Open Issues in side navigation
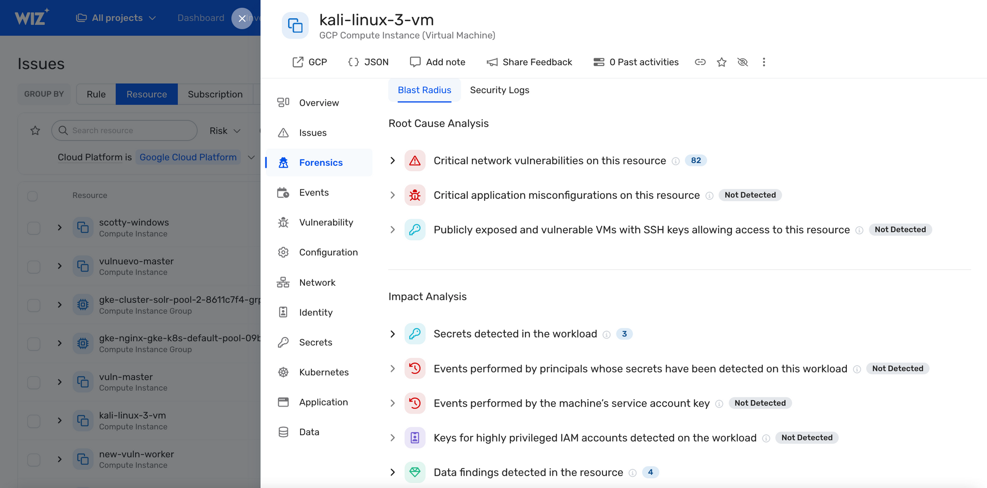987x488 pixels. [319, 133]
